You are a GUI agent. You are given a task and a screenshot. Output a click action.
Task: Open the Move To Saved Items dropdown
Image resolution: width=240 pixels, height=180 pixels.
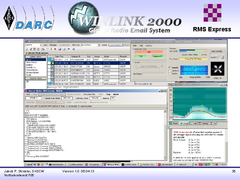99,45
